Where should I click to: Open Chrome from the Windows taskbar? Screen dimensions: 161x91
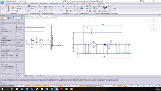point(47,89)
